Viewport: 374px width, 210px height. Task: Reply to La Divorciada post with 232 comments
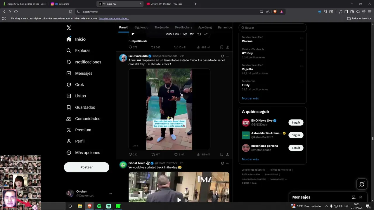pos(133,155)
